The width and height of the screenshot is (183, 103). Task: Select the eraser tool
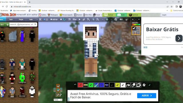tap(134, 85)
